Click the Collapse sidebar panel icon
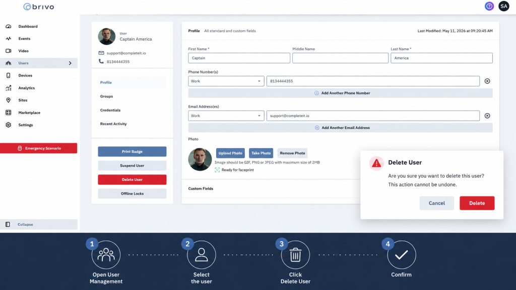The image size is (516, 290). pyautogui.click(x=8, y=224)
